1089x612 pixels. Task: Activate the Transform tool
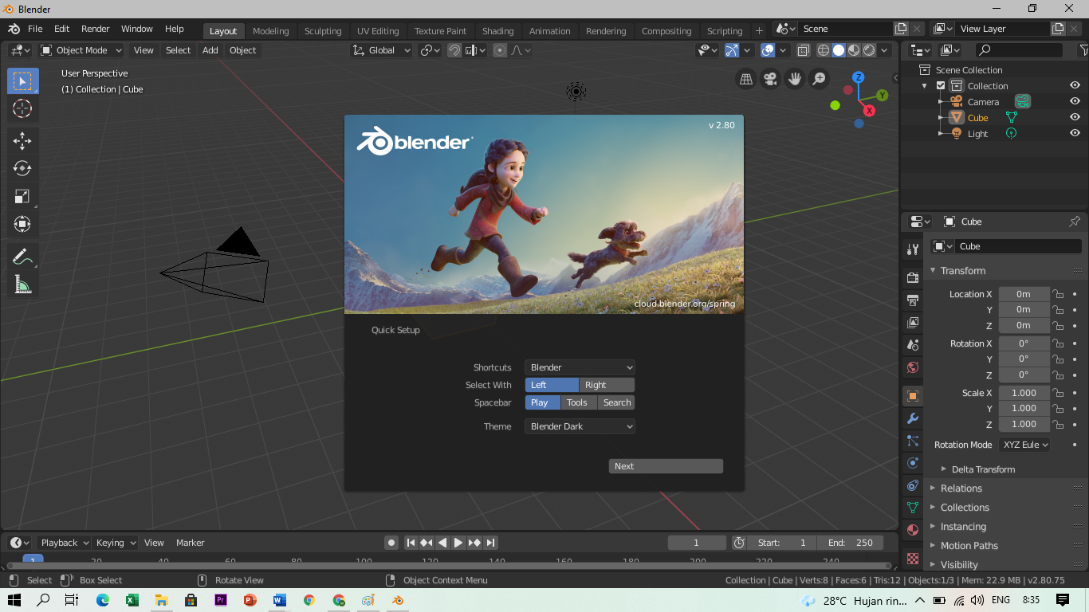[x=22, y=224]
